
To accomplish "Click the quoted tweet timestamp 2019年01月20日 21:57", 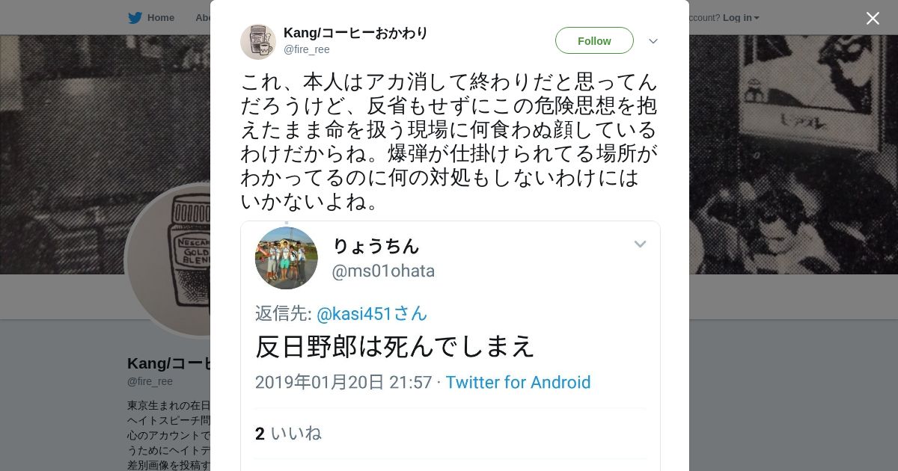I will (x=343, y=382).
